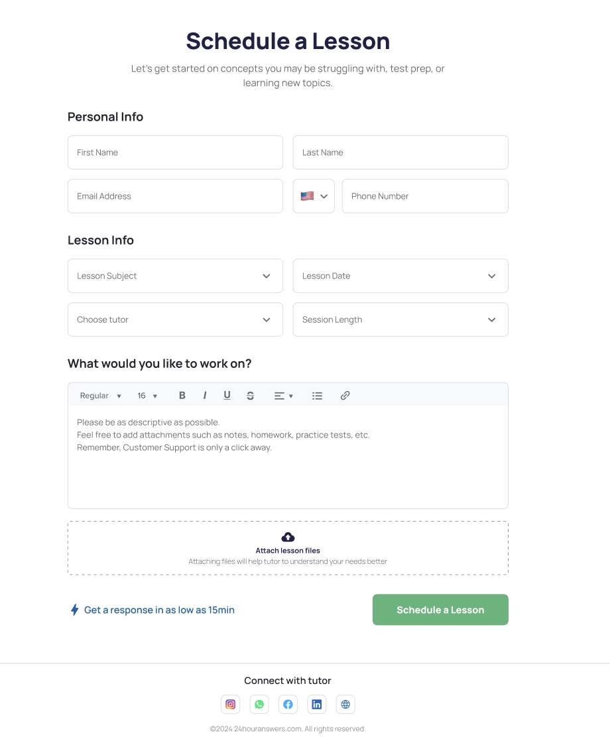Insert a bulleted list in editor
The image size is (610, 745).
(x=318, y=396)
